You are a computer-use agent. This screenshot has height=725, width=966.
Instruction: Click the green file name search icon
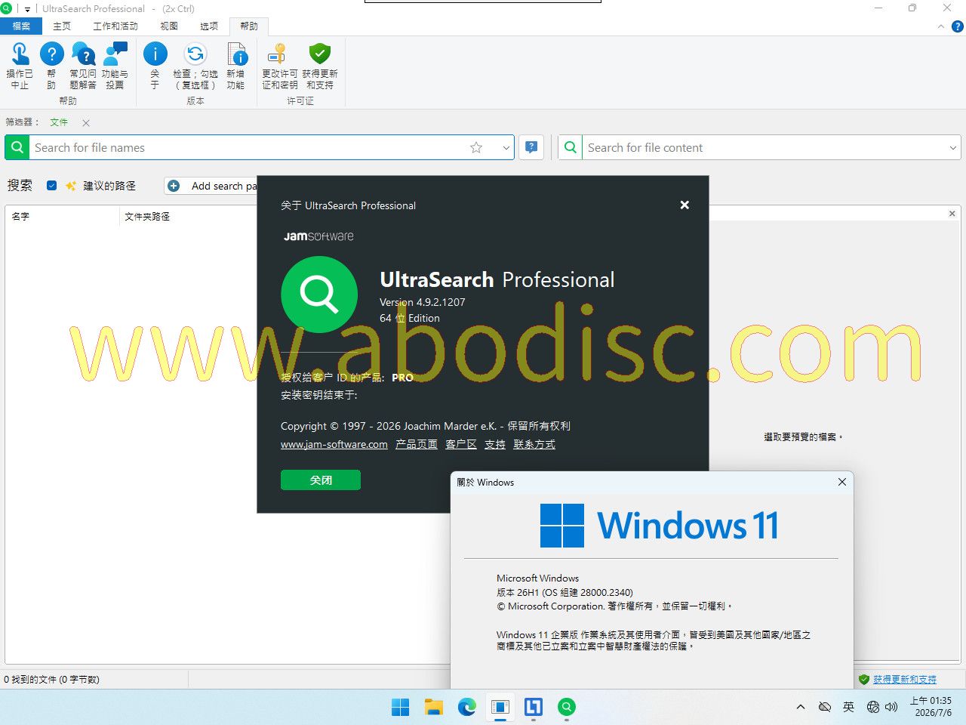tap(17, 147)
